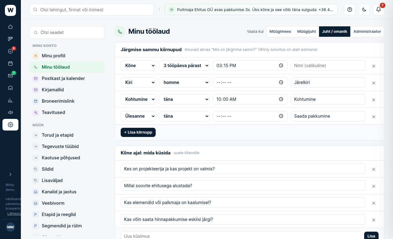Click the Lisa button for new question
The width and height of the screenshot is (393, 239).
371,236
